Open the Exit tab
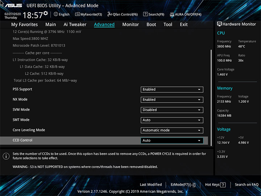This screenshot has height=196, width=261. tap(184, 25)
